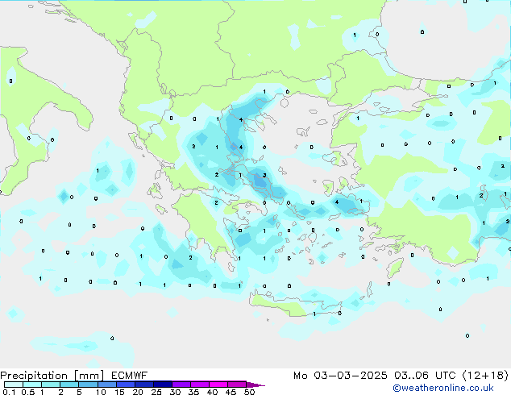
Task: Click the 25–30 mm dark blue swatch
Action: [x=162, y=385]
